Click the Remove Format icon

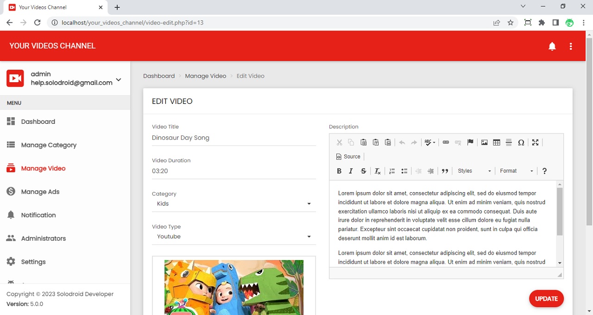coord(378,171)
